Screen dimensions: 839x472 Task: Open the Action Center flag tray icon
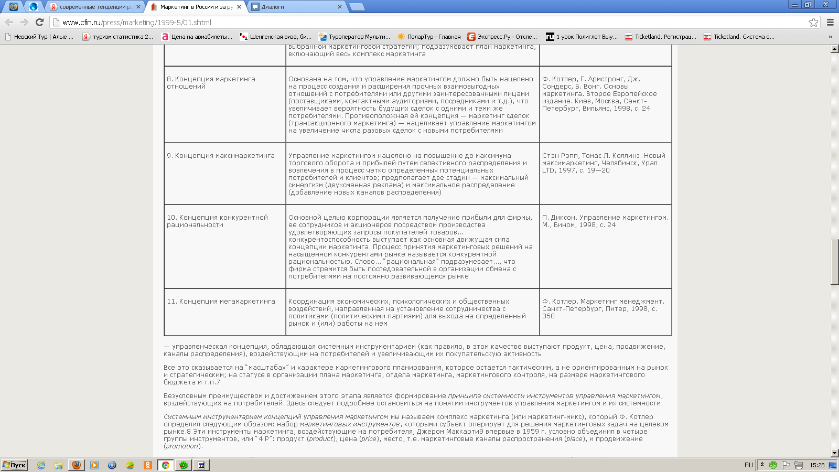click(786, 465)
